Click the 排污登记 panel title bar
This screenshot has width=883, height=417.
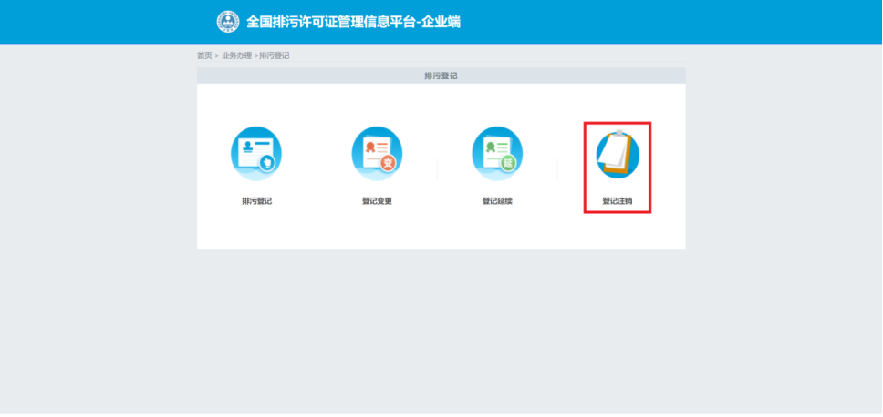click(x=441, y=76)
